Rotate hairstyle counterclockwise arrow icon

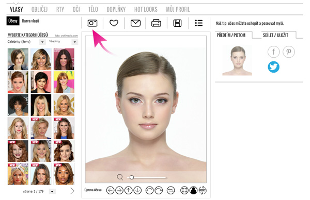(x=149, y=190)
